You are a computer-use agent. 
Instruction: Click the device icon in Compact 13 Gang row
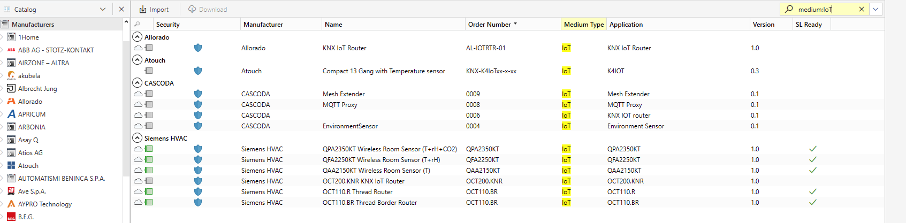coord(149,71)
